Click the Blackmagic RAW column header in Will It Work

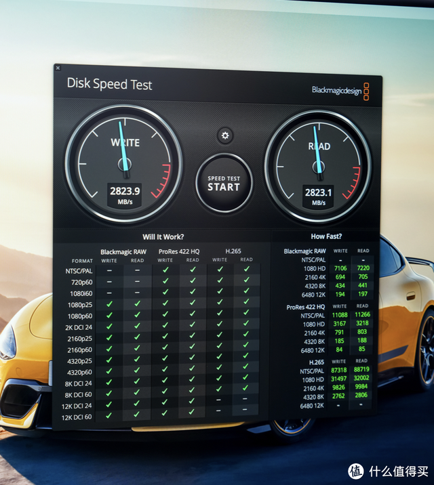[x=123, y=252]
